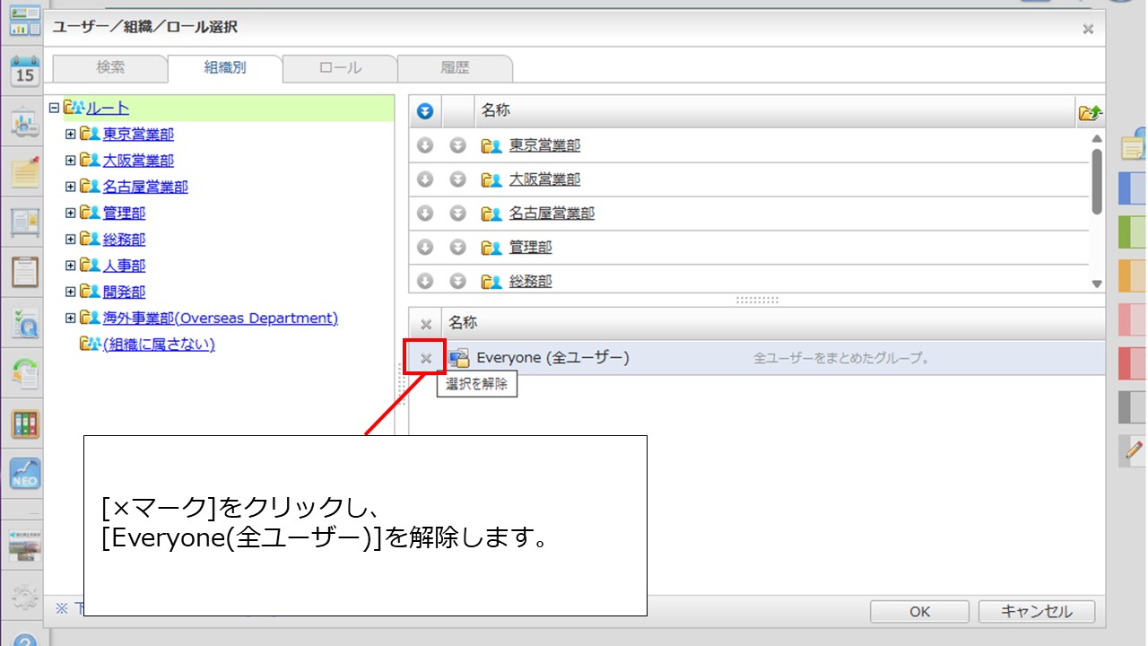Click the clipboard icon in left sidebar
The height and width of the screenshot is (646, 1148).
click(x=24, y=270)
